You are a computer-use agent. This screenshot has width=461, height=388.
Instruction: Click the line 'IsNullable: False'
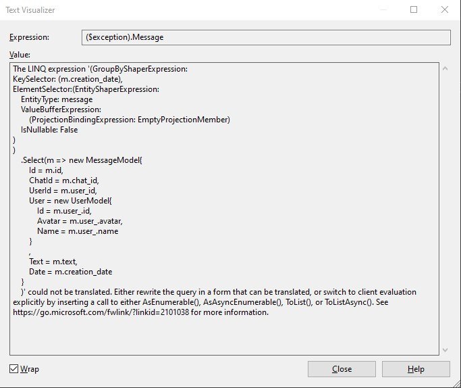[x=49, y=130]
